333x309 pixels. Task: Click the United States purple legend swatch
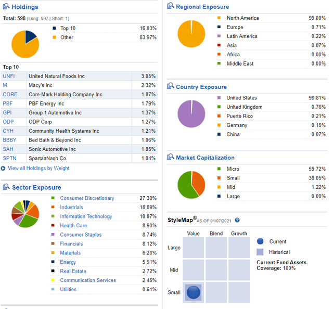click(219, 98)
